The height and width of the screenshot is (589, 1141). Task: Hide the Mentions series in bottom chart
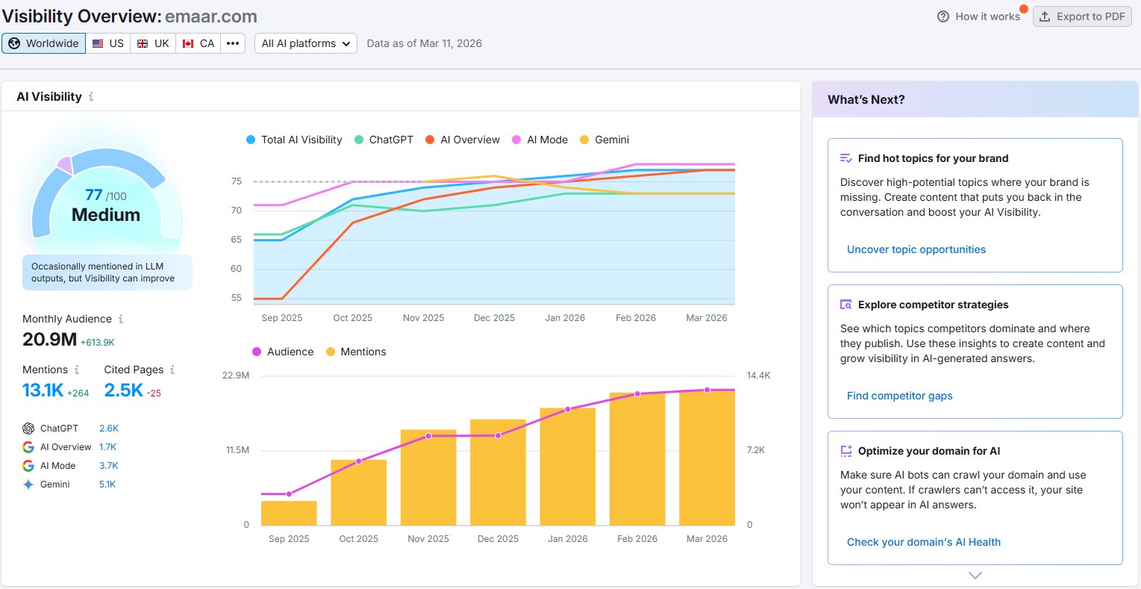pyautogui.click(x=356, y=352)
